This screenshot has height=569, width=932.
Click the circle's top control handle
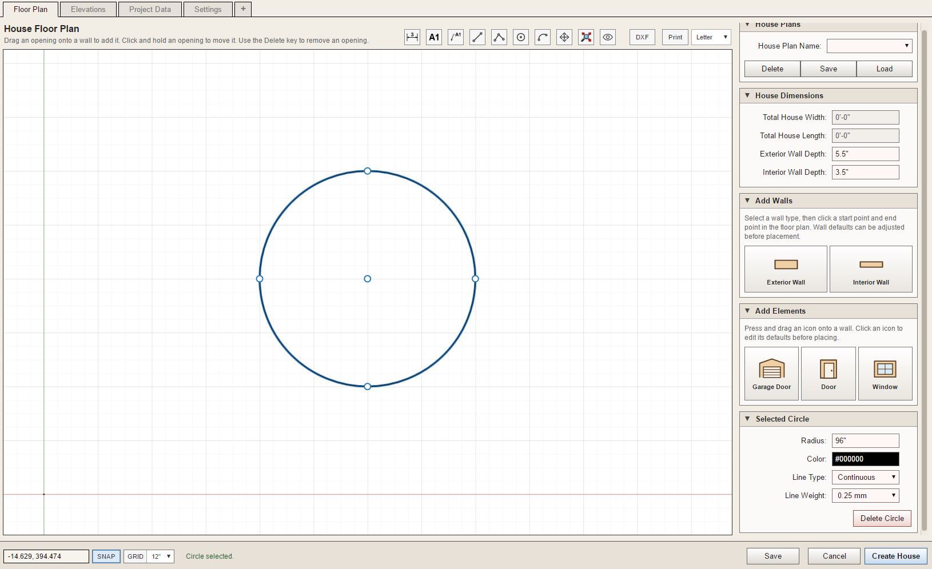[368, 171]
